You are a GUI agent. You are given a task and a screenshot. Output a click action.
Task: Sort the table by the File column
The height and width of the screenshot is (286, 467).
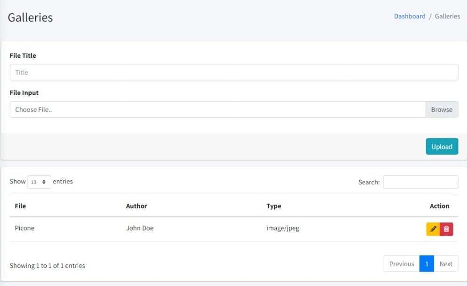tap(20, 206)
